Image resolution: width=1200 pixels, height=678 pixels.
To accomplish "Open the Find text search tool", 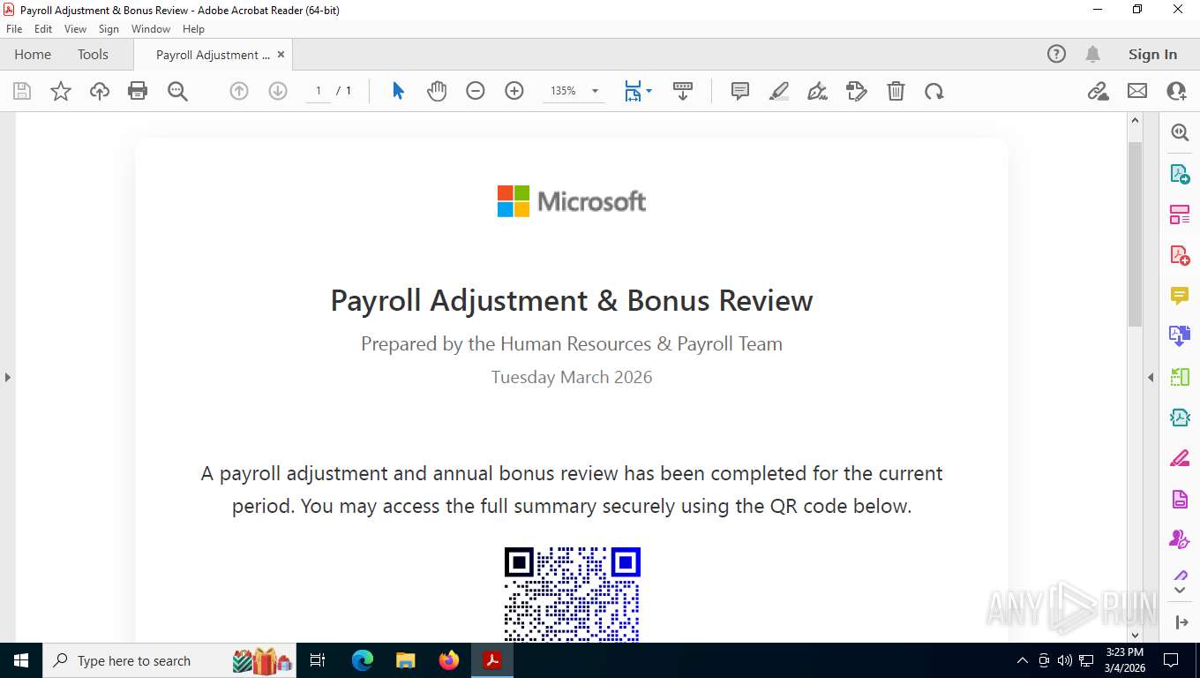I will (177, 91).
